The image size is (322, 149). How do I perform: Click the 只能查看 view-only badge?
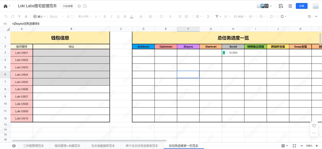click(68, 6)
